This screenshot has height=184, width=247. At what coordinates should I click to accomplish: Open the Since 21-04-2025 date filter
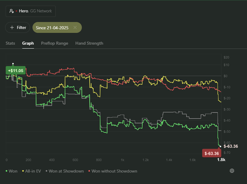52,28
